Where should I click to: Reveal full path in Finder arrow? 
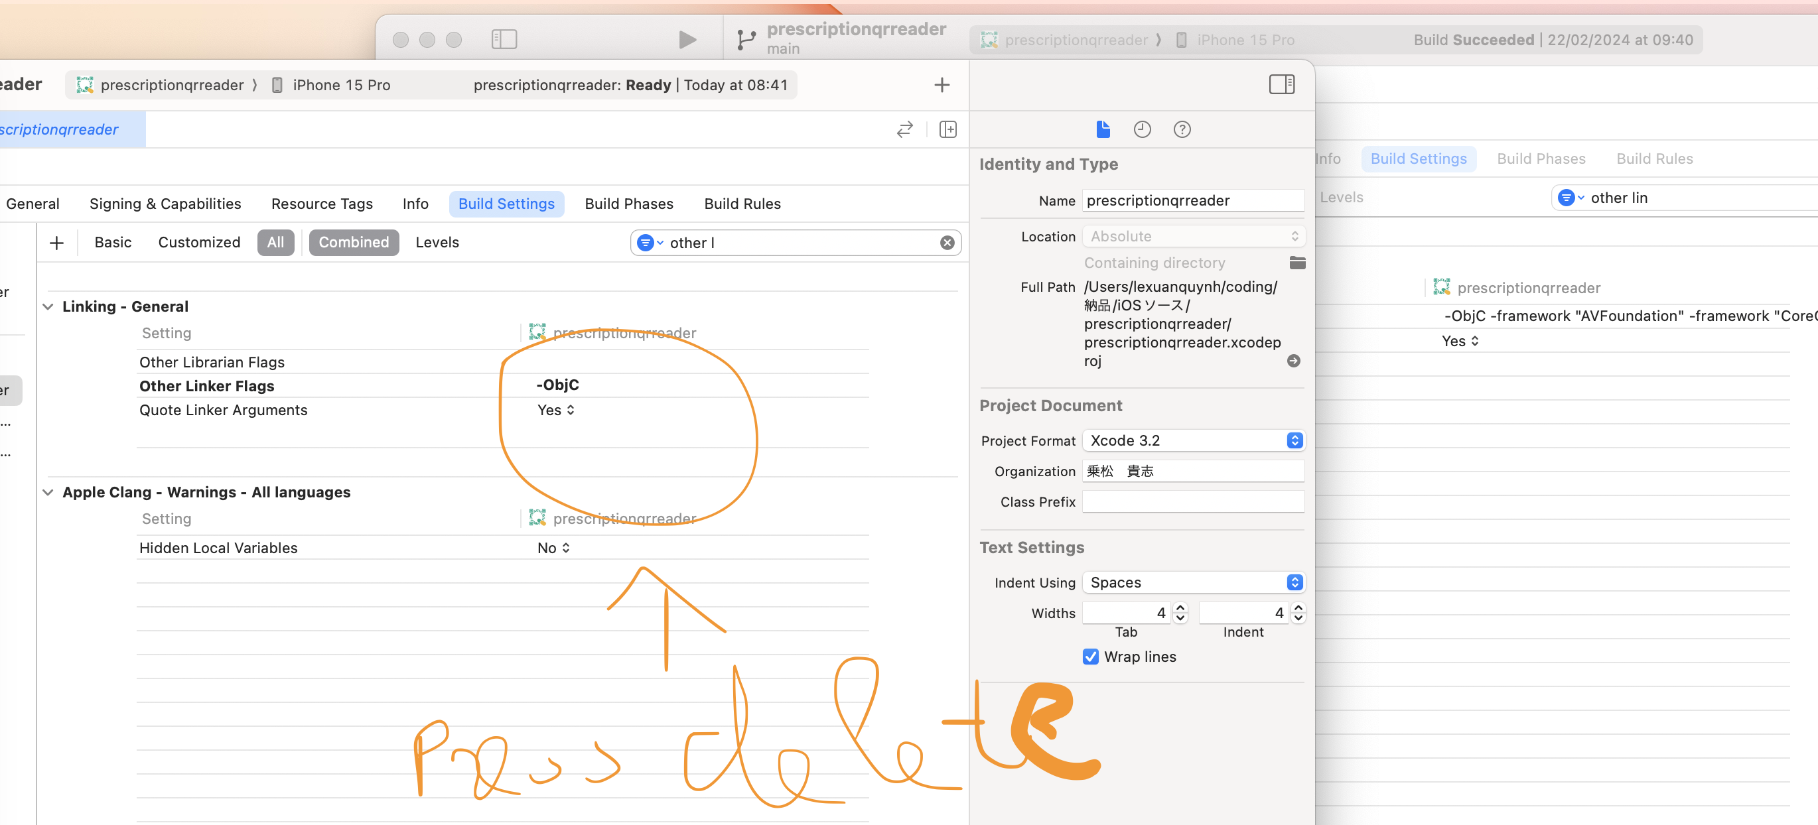click(x=1293, y=361)
